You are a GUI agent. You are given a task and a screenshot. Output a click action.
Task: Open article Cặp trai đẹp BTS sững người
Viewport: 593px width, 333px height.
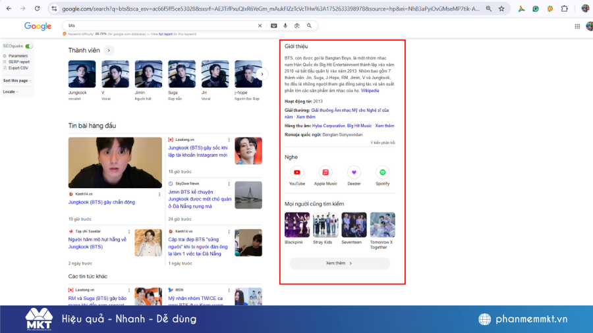point(198,247)
